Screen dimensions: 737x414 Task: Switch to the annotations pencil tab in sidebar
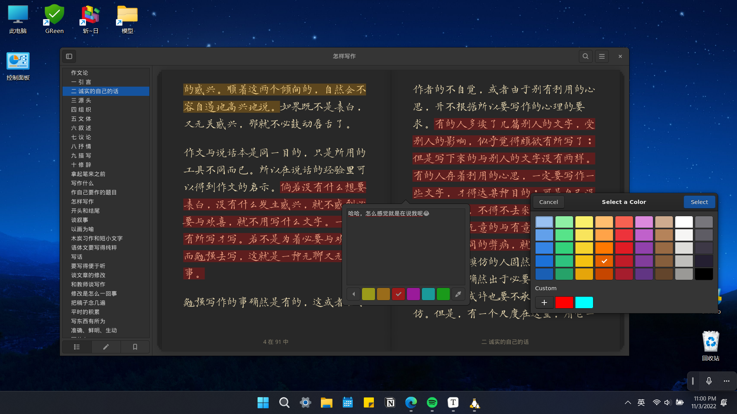106,347
